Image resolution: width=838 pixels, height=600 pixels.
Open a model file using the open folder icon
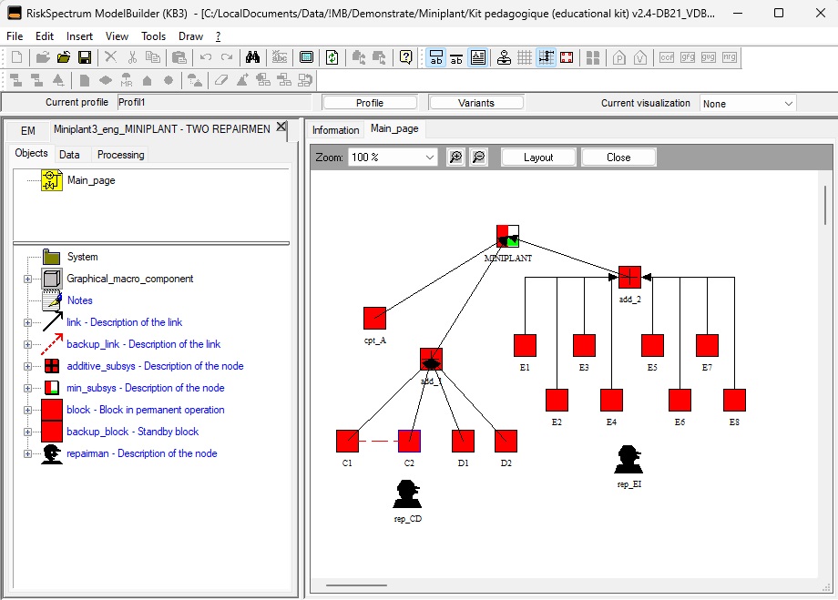click(x=64, y=57)
